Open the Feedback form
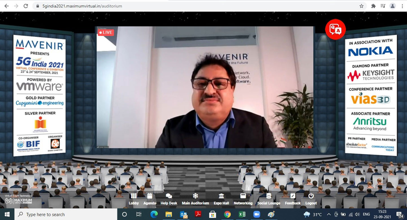This screenshot has width=407, height=220. pyautogui.click(x=293, y=199)
